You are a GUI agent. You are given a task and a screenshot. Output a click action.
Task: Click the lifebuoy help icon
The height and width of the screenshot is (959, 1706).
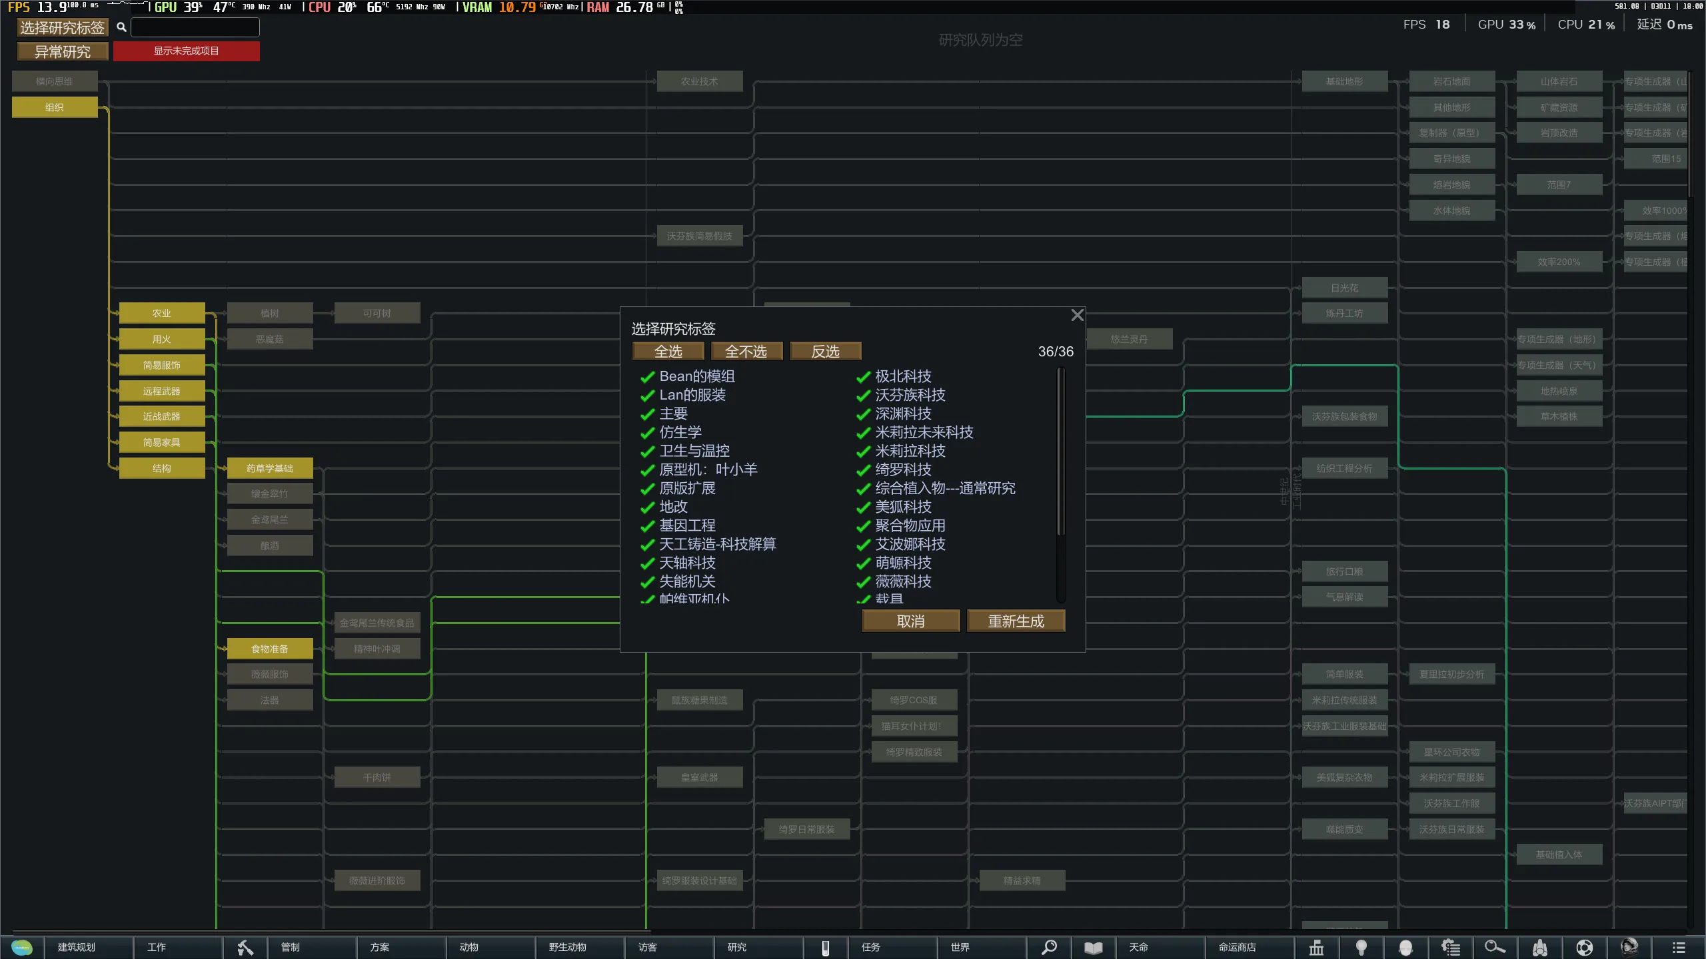click(x=1585, y=947)
